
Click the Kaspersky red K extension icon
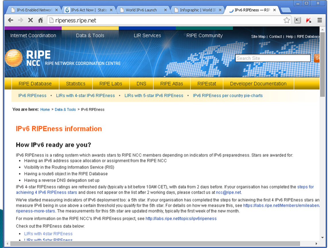[309, 20]
